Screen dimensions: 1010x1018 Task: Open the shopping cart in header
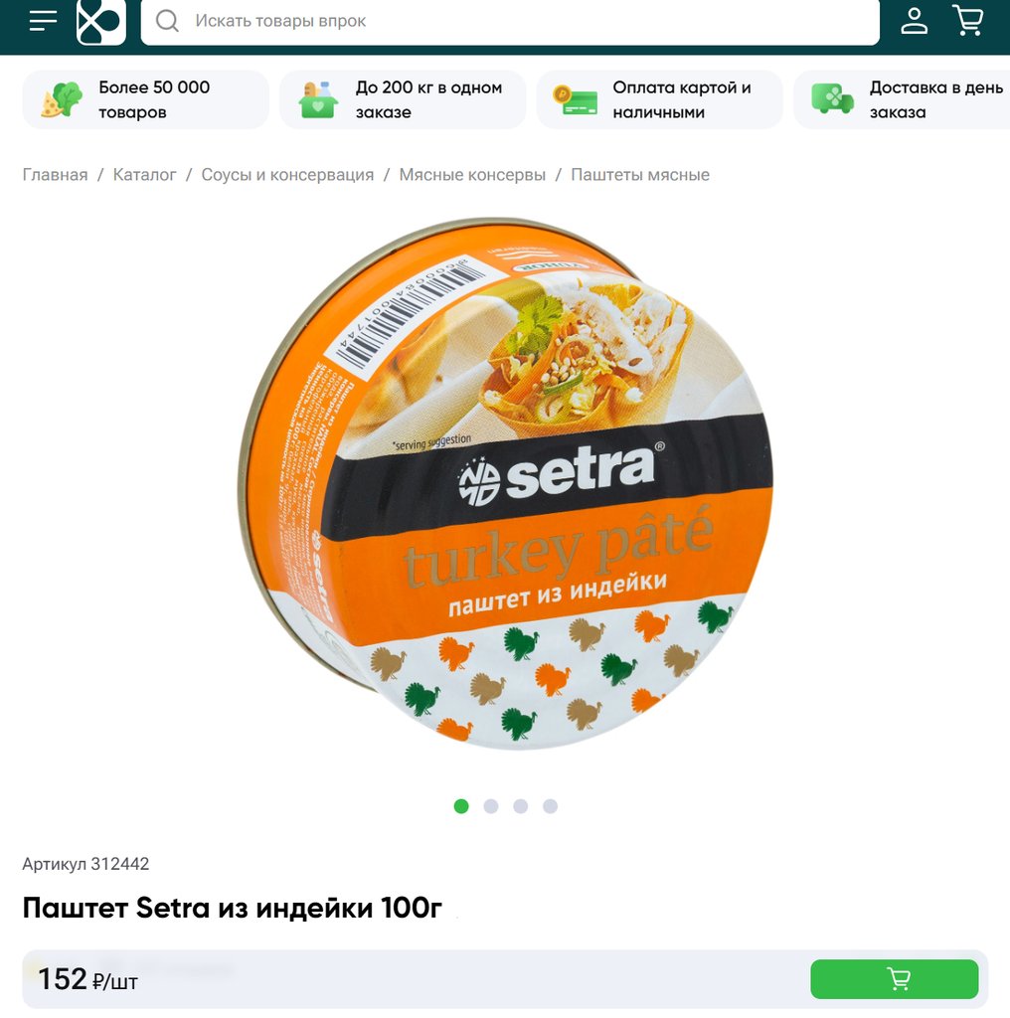point(968,20)
